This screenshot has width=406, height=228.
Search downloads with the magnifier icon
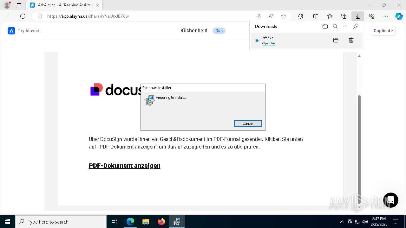(335, 26)
